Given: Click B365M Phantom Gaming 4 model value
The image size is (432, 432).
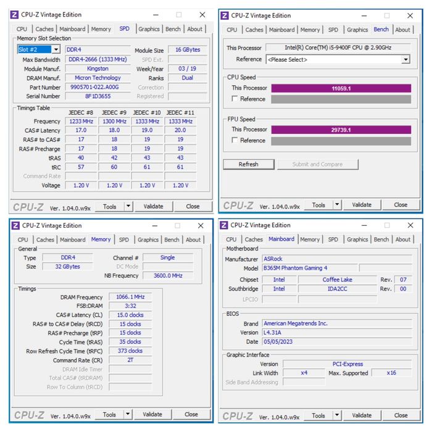Looking at the screenshot, I should (x=310, y=268).
